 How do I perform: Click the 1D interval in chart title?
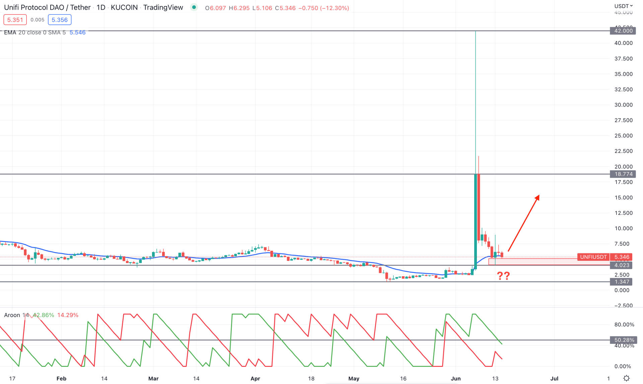click(x=101, y=7)
